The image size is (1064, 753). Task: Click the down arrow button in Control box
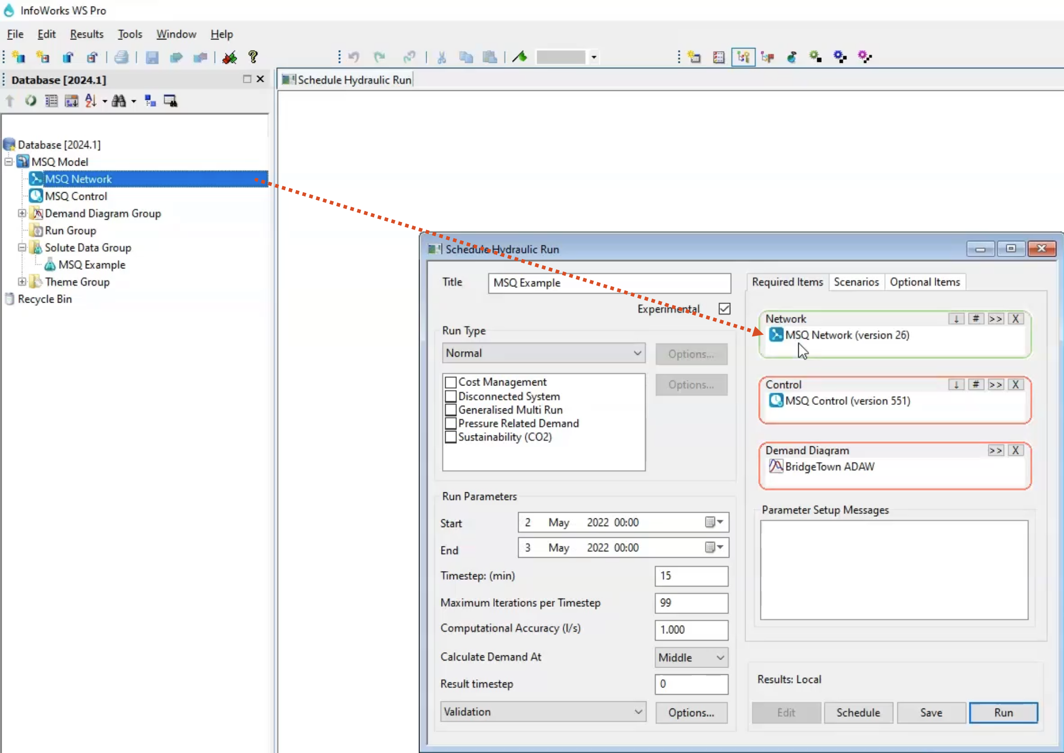956,384
